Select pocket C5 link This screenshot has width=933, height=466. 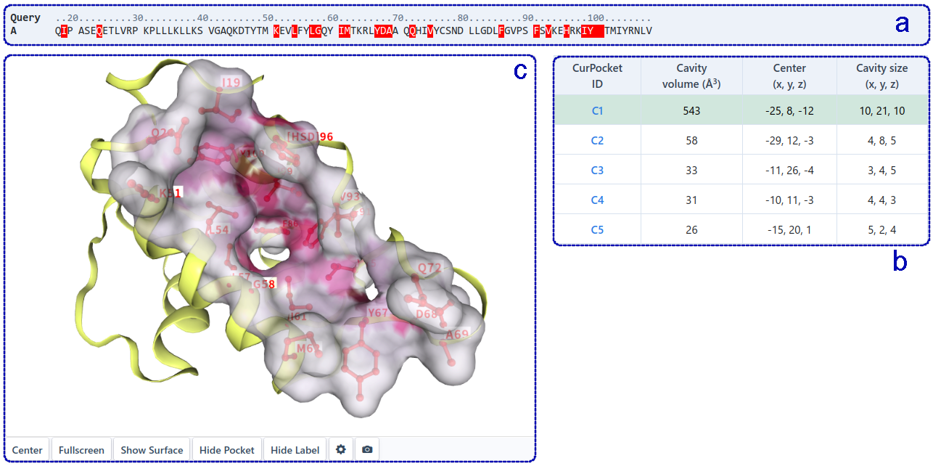597,230
